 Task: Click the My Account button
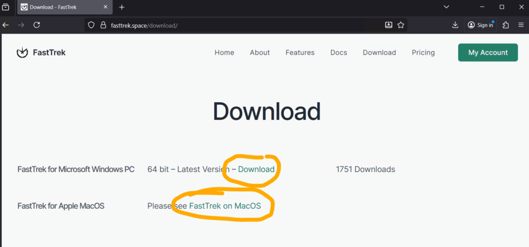coord(488,52)
